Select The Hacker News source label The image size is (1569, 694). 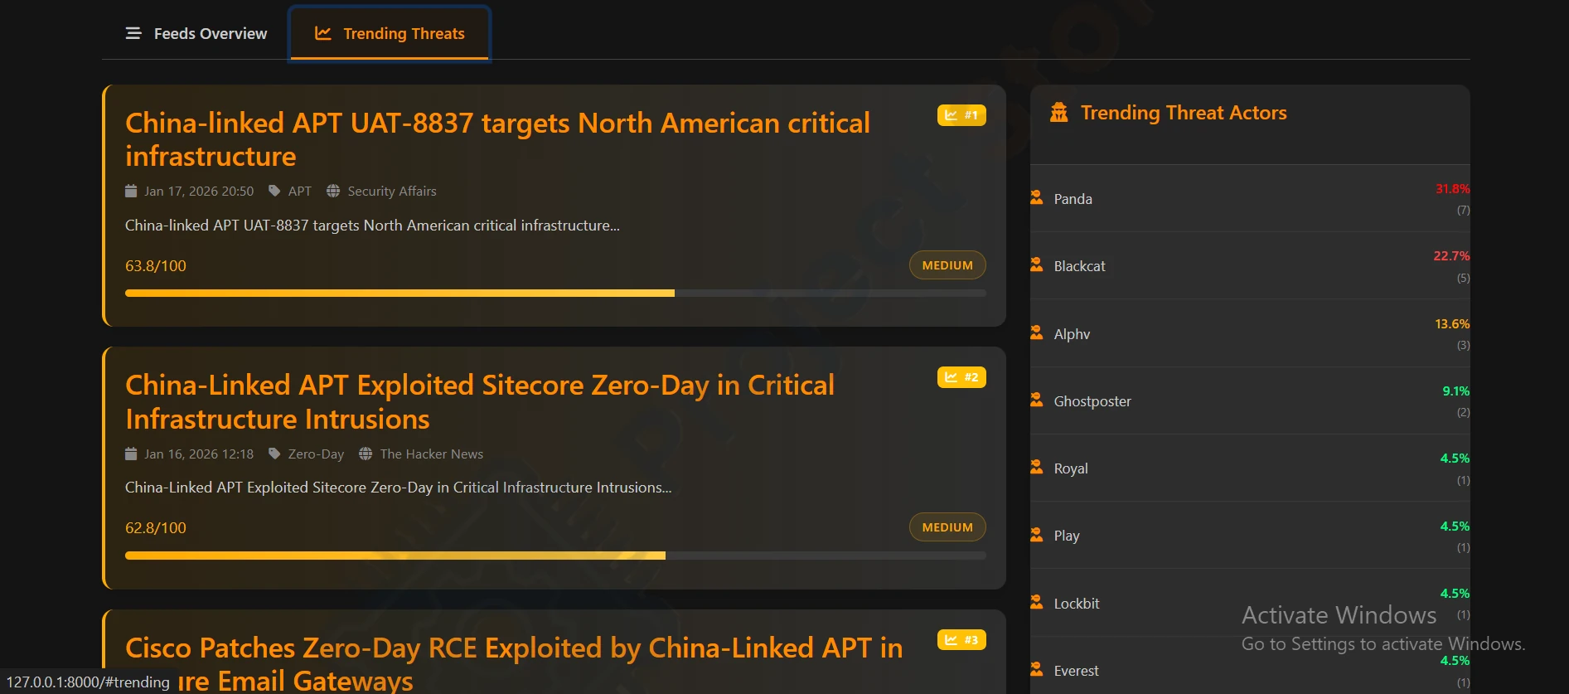432,454
